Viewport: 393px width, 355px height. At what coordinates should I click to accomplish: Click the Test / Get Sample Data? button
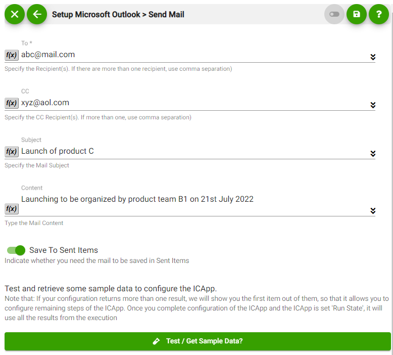point(198,341)
